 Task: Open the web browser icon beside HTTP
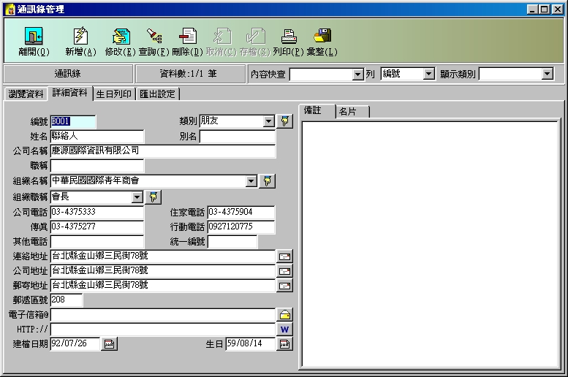pyautogui.click(x=285, y=330)
